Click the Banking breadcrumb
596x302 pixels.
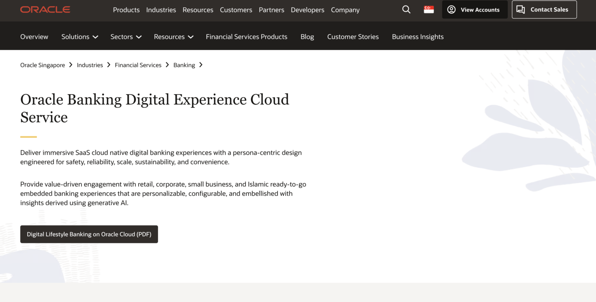[x=184, y=65]
